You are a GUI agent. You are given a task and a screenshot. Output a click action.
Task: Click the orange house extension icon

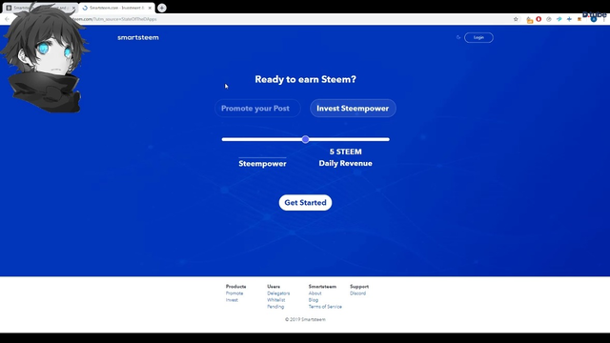(x=530, y=19)
